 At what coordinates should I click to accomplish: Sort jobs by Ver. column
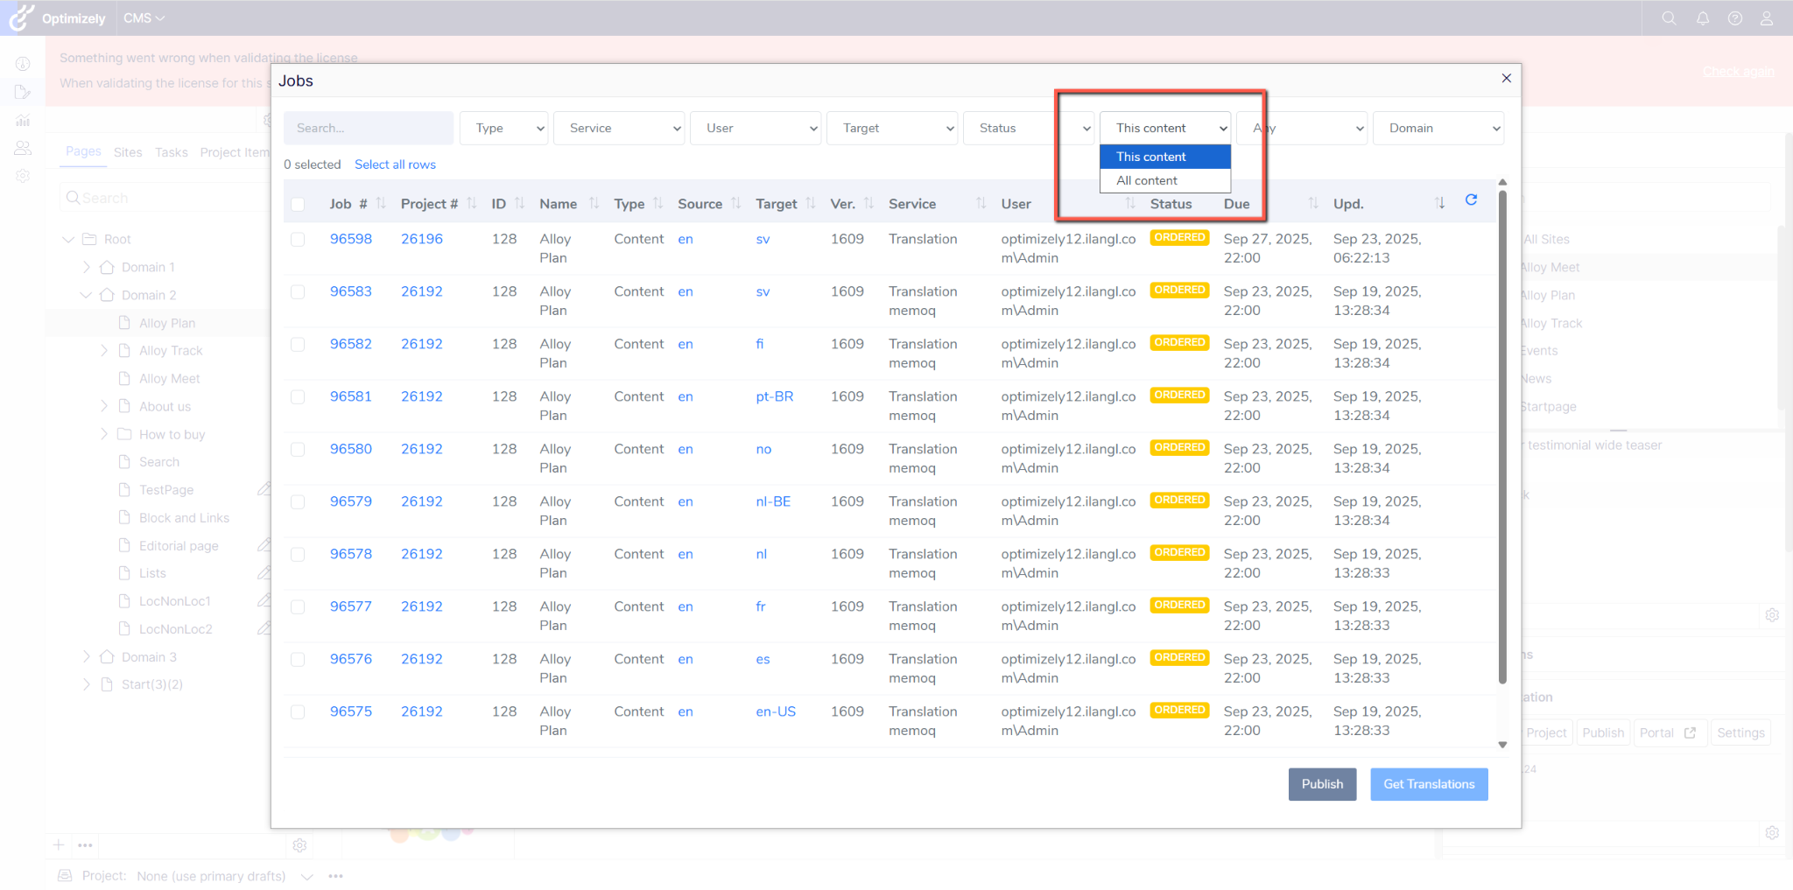point(868,204)
